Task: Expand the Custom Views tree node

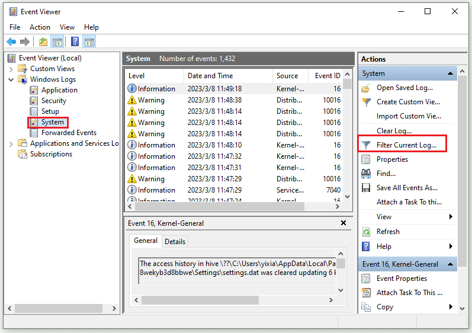Action: (11, 69)
